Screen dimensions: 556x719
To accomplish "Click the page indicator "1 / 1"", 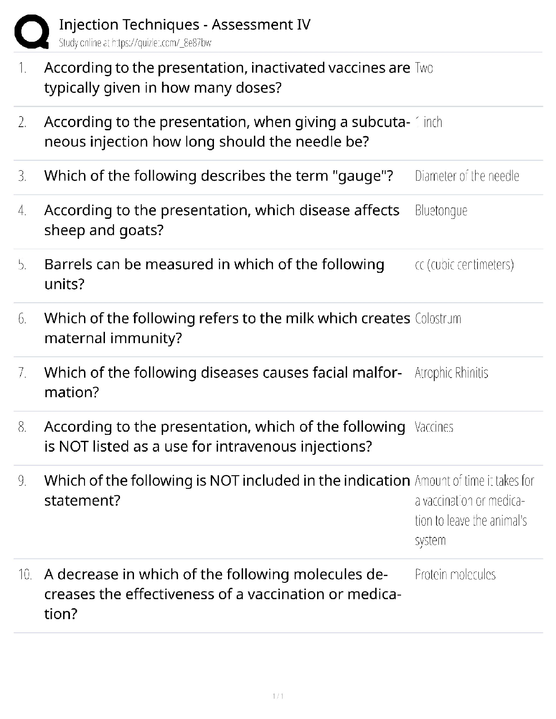I will [x=278, y=696].
